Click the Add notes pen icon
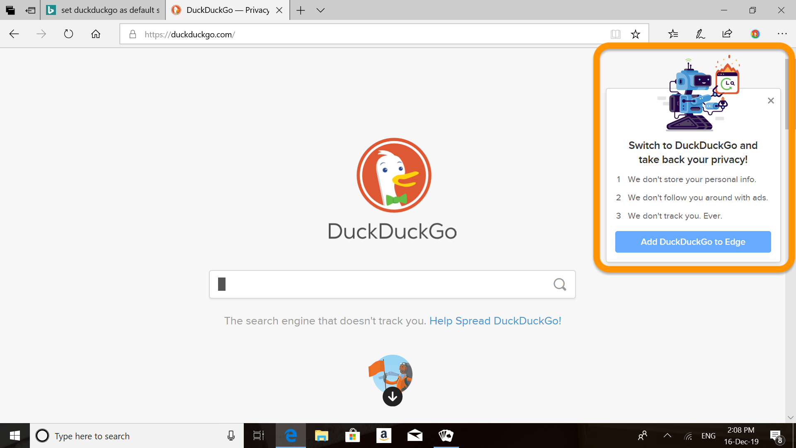Image resolution: width=796 pixels, height=448 pixels. click(x=700, y=34)
